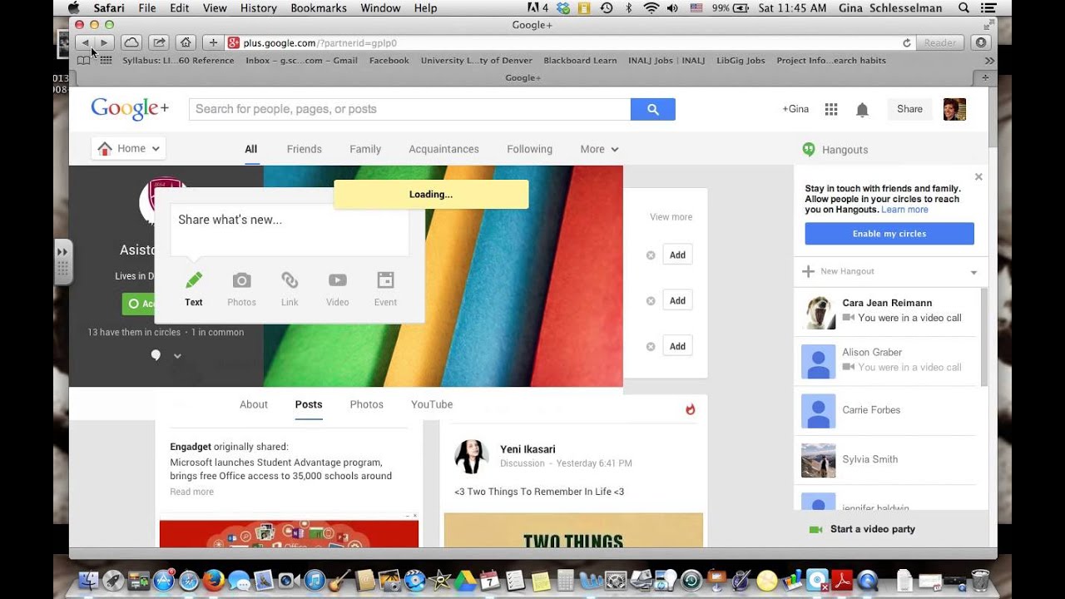
Task: Open Cara Jean Reimann hangout conversation
Action: 886,311
